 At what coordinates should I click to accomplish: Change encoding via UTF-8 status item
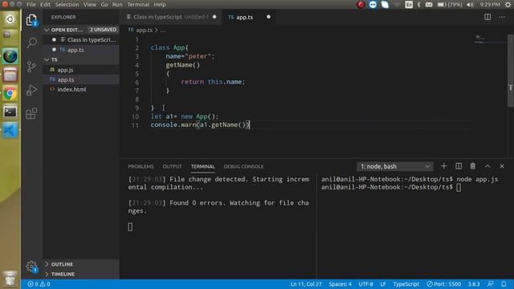pos(365,283)
